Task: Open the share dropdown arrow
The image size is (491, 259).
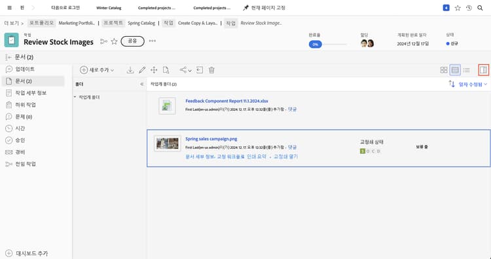Action: click(190, 71)
